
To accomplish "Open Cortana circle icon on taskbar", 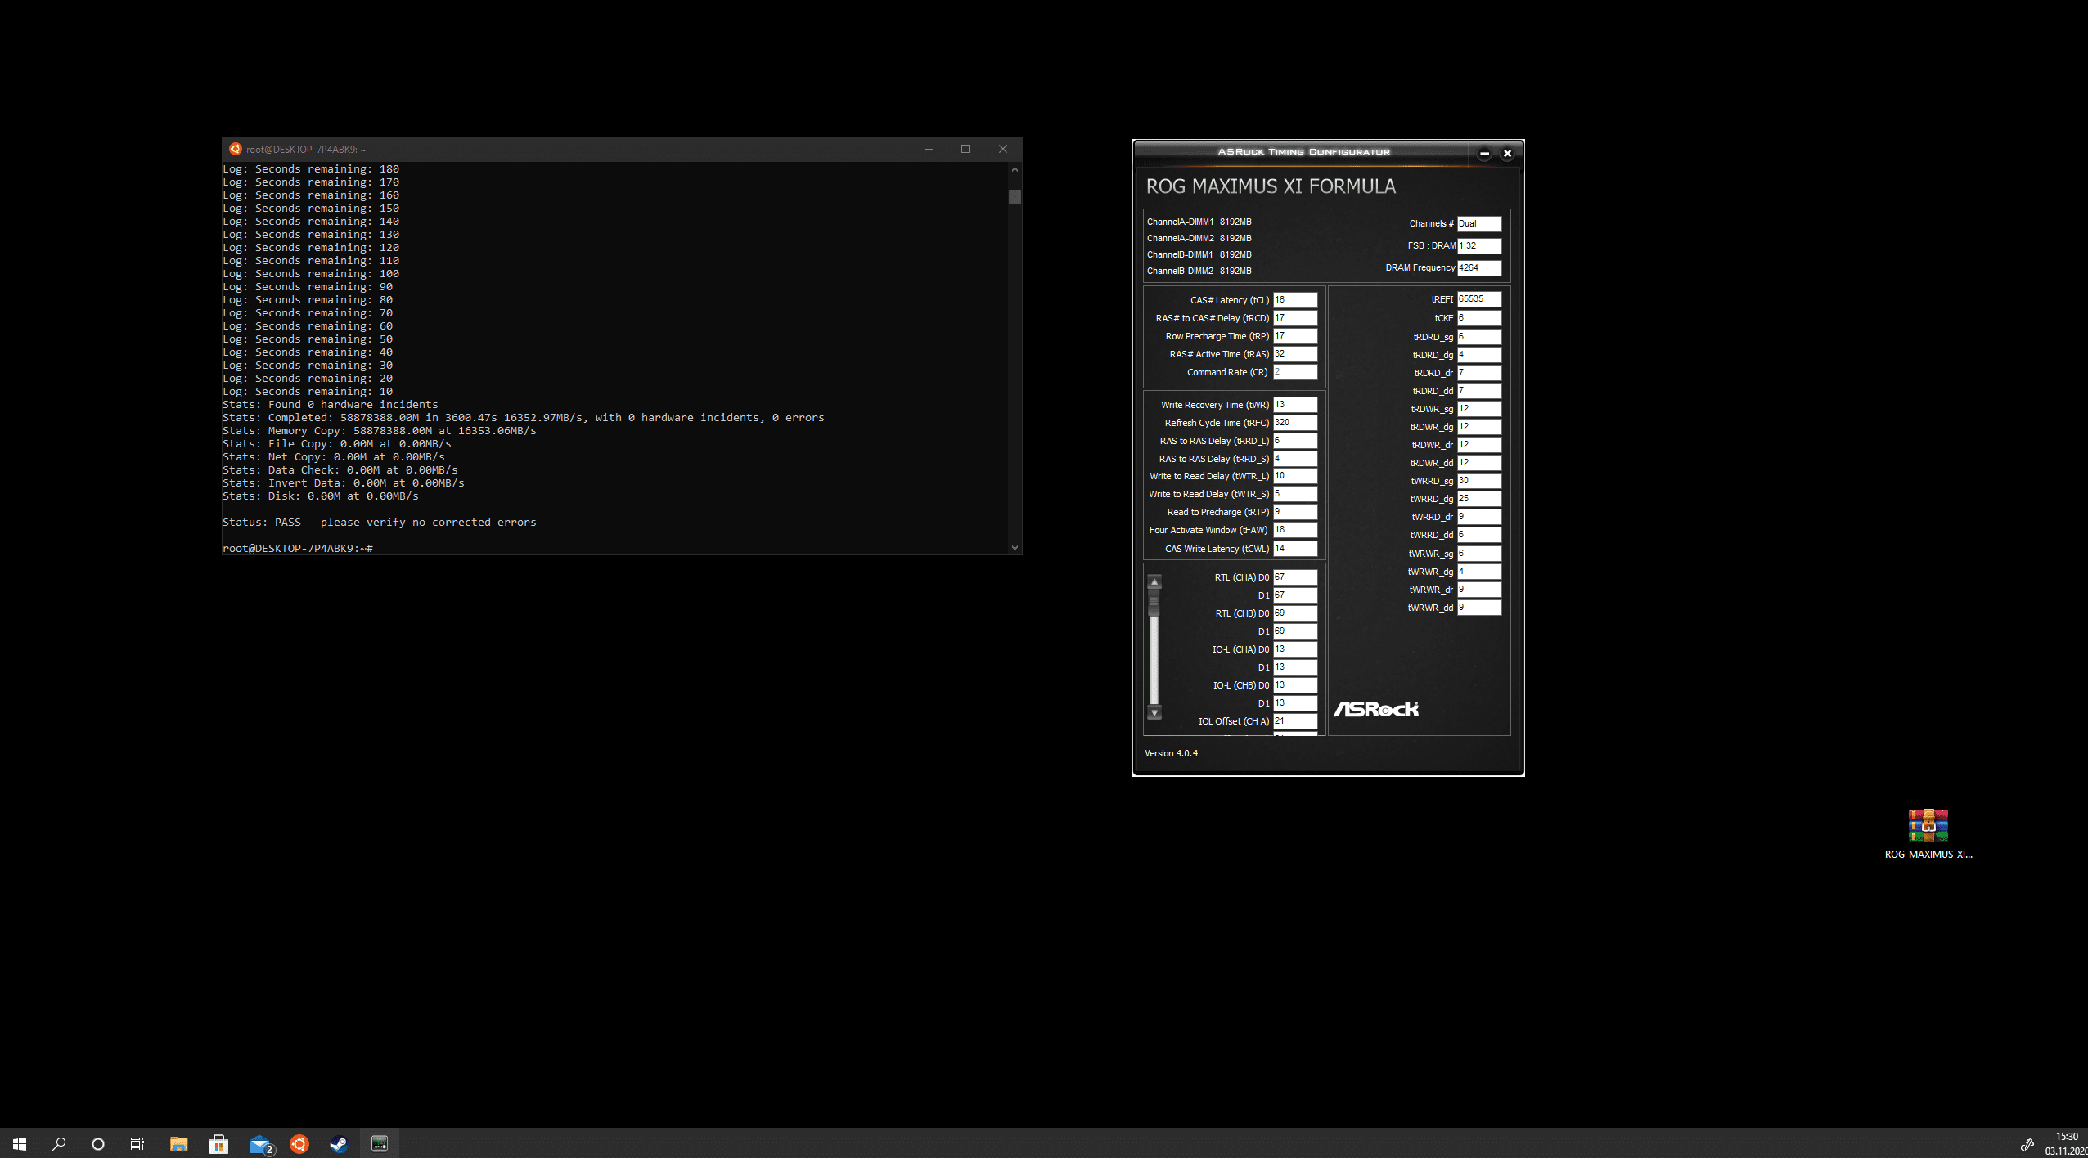I will pyautogui.click(x=98, y=1143).
